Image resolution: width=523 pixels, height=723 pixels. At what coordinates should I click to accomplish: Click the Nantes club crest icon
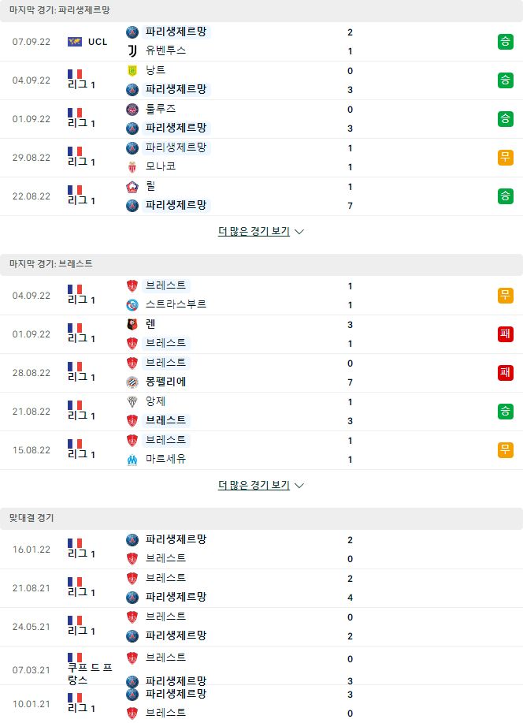click(132, 70)
